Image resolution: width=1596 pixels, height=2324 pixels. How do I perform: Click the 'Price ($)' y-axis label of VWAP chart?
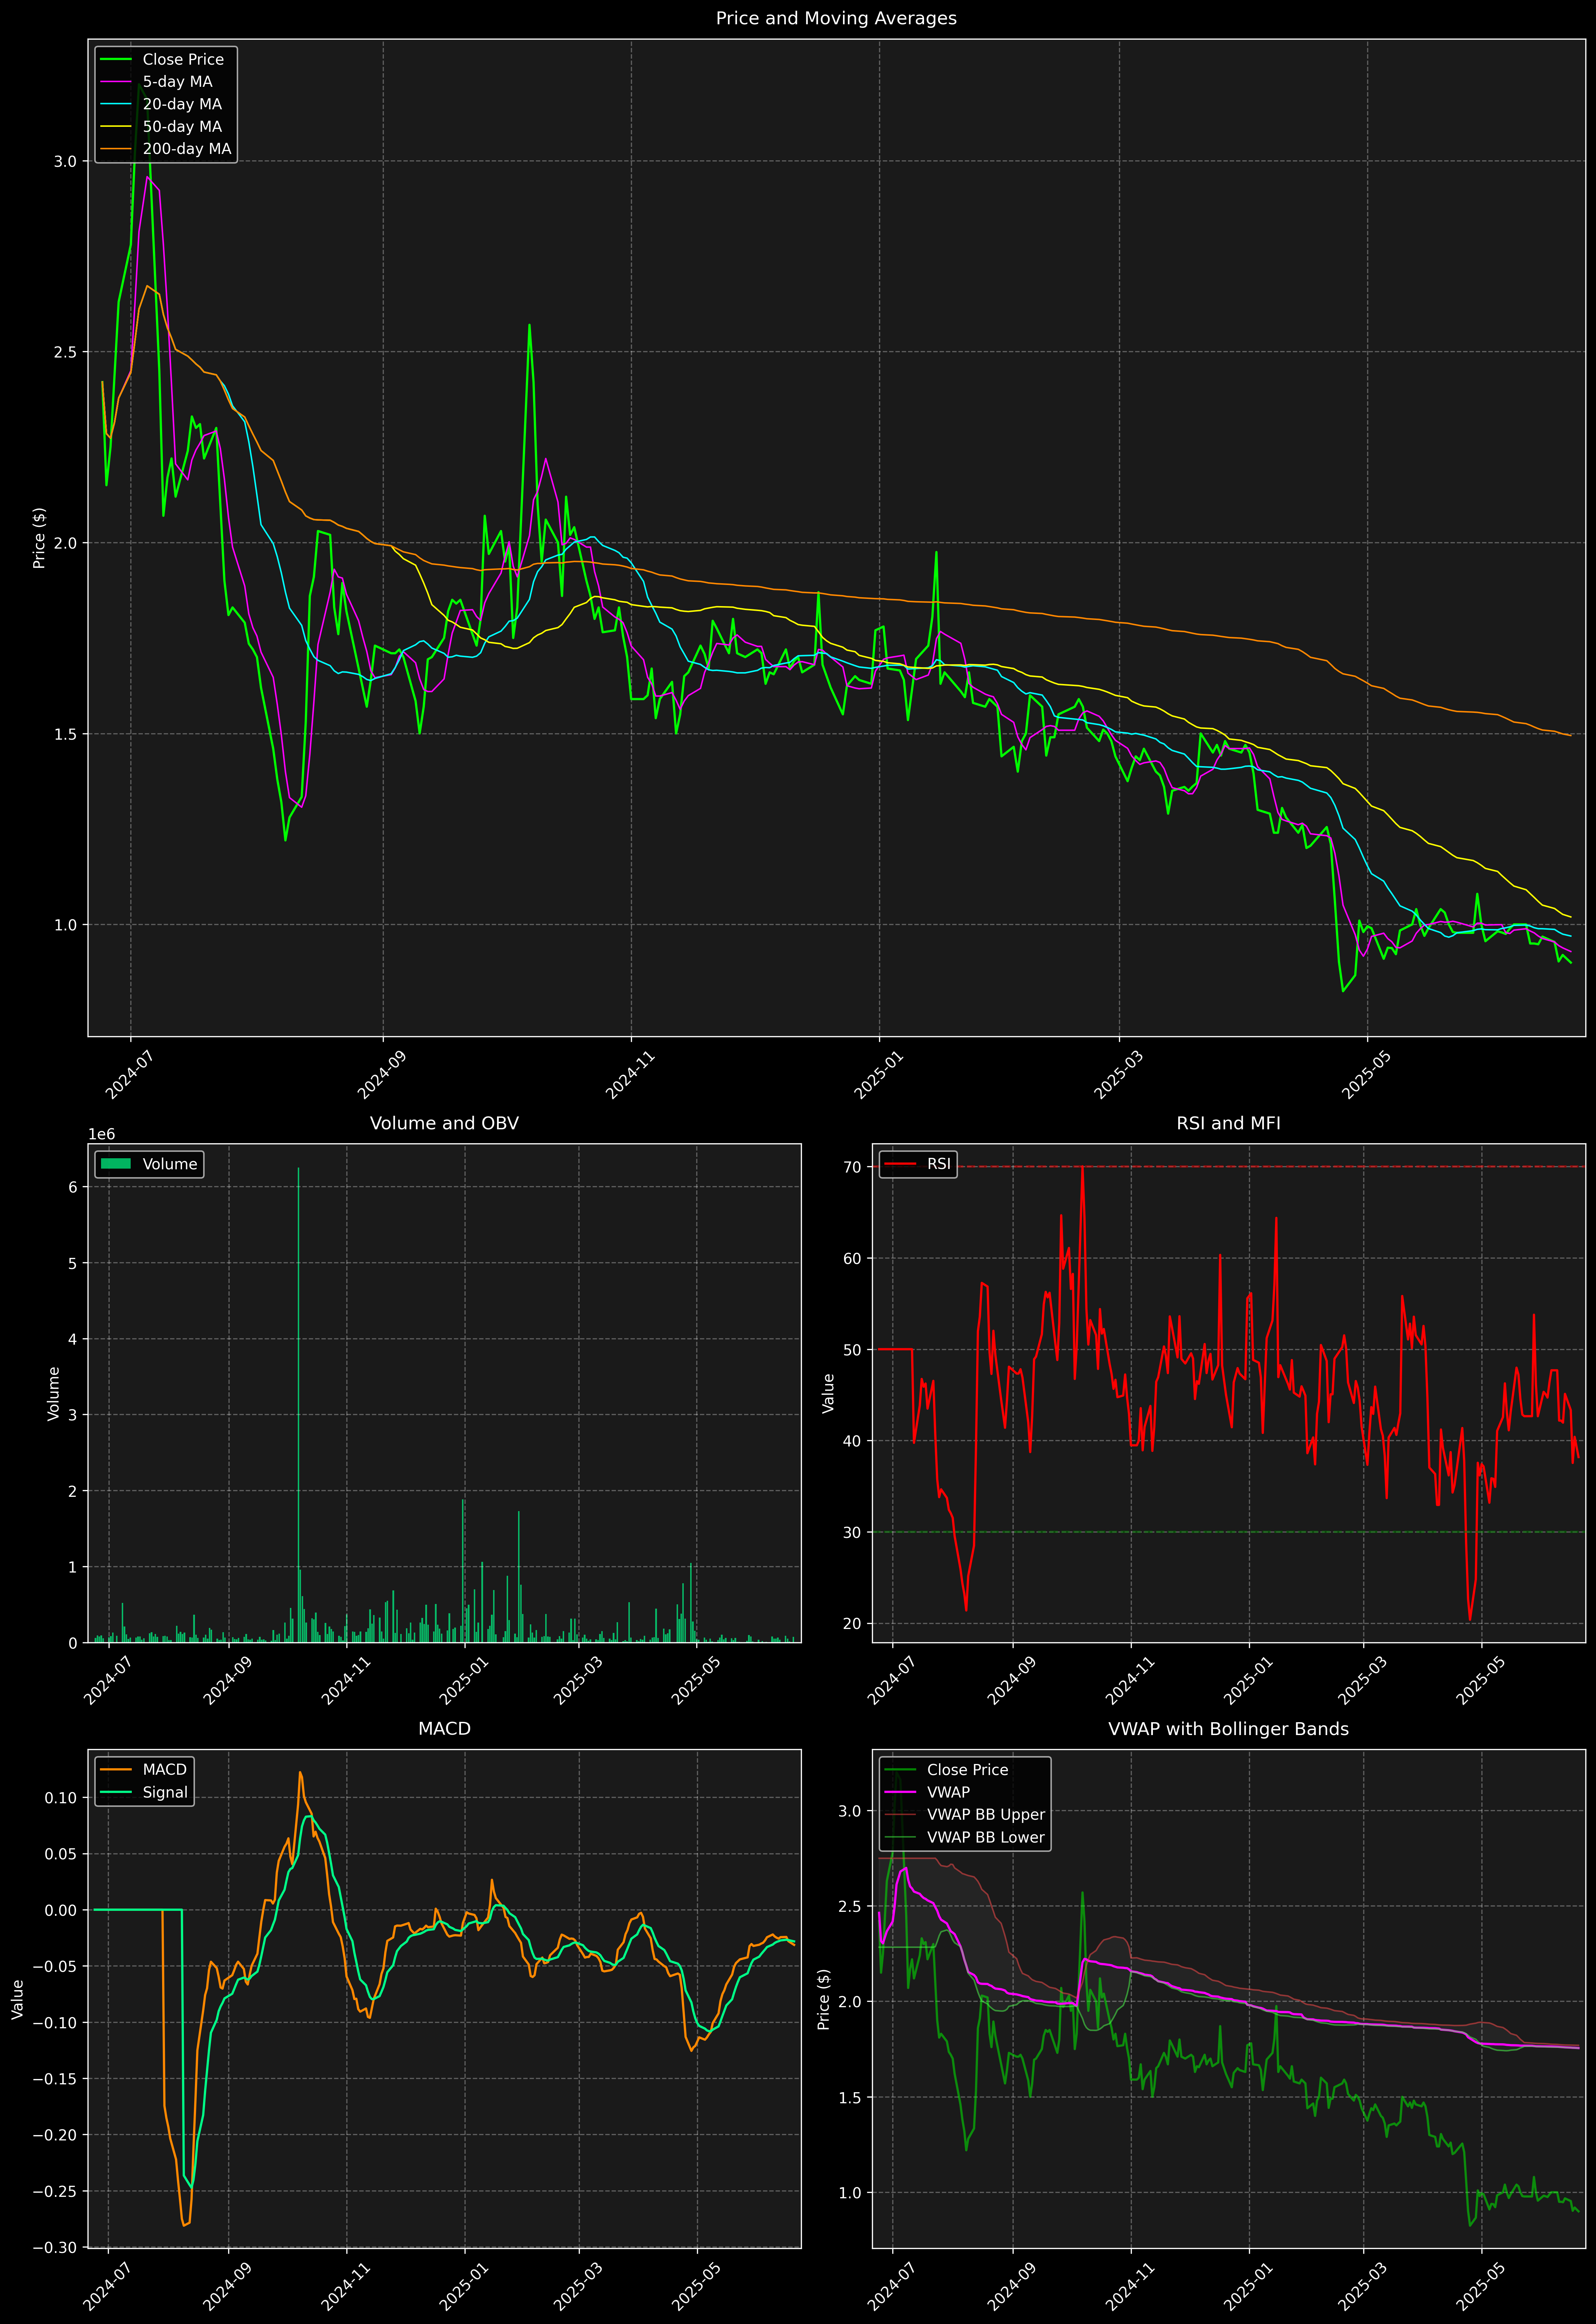tap(824, 1999)
